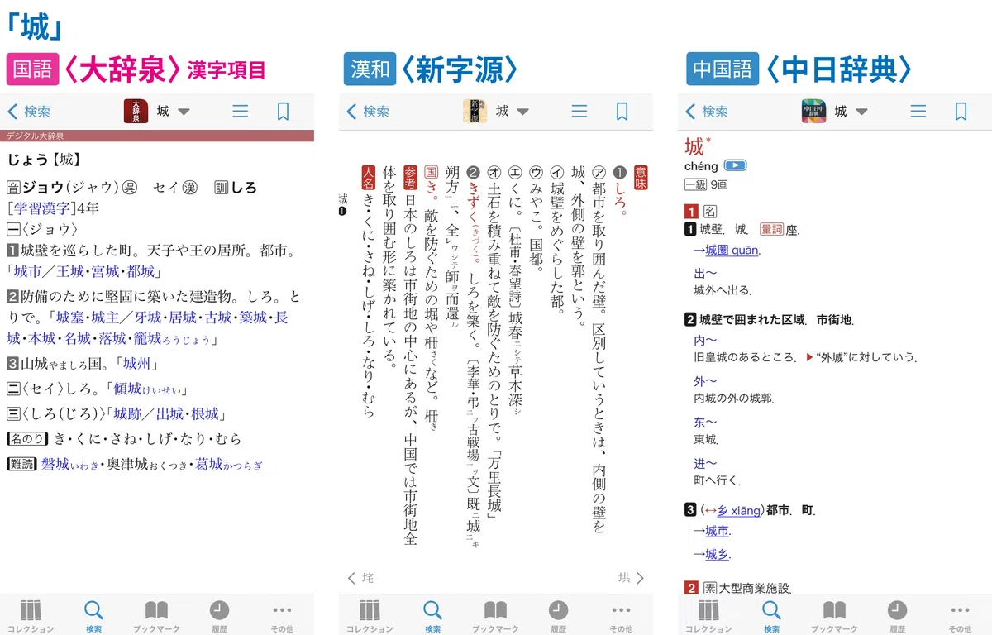Image resolution: width=992 pixels, height=635 pixels.
Task: Follow the →城乡 link
Action: pyautogui.click(x=712, y=554)
